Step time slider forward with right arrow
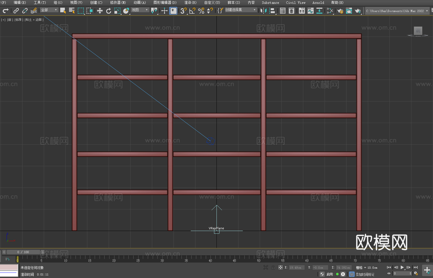 pyautogui.click(x=42, y=252)
